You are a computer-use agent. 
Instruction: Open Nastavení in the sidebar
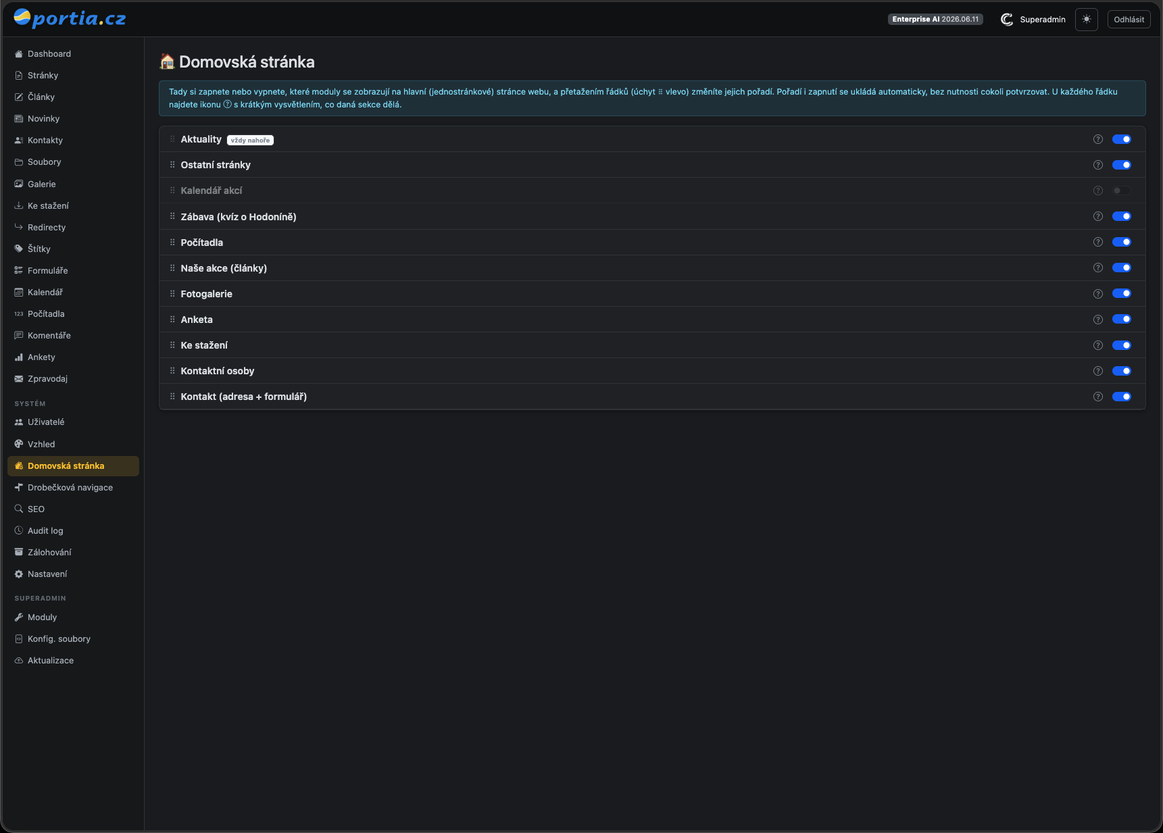73,574
